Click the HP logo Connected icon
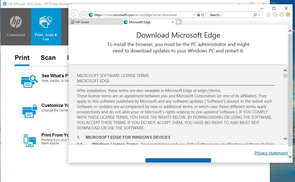 click(16, 22)
